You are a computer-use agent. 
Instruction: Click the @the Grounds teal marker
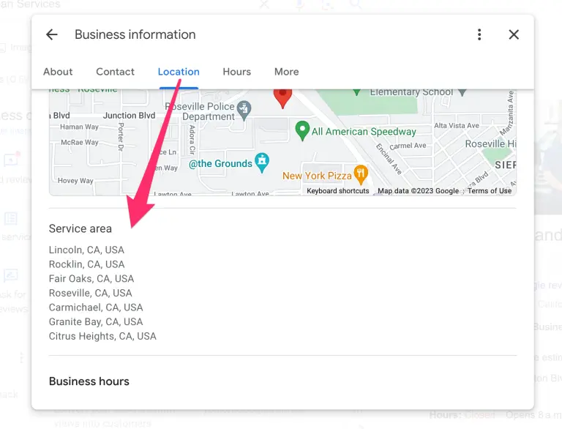262,163
